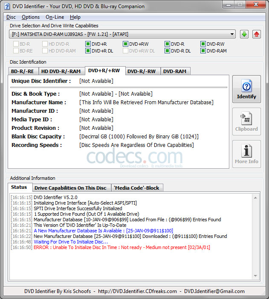Screen dimensions: 269x299
Task: Copy results with the Clipboard button
Action: [x=246, y=121]
